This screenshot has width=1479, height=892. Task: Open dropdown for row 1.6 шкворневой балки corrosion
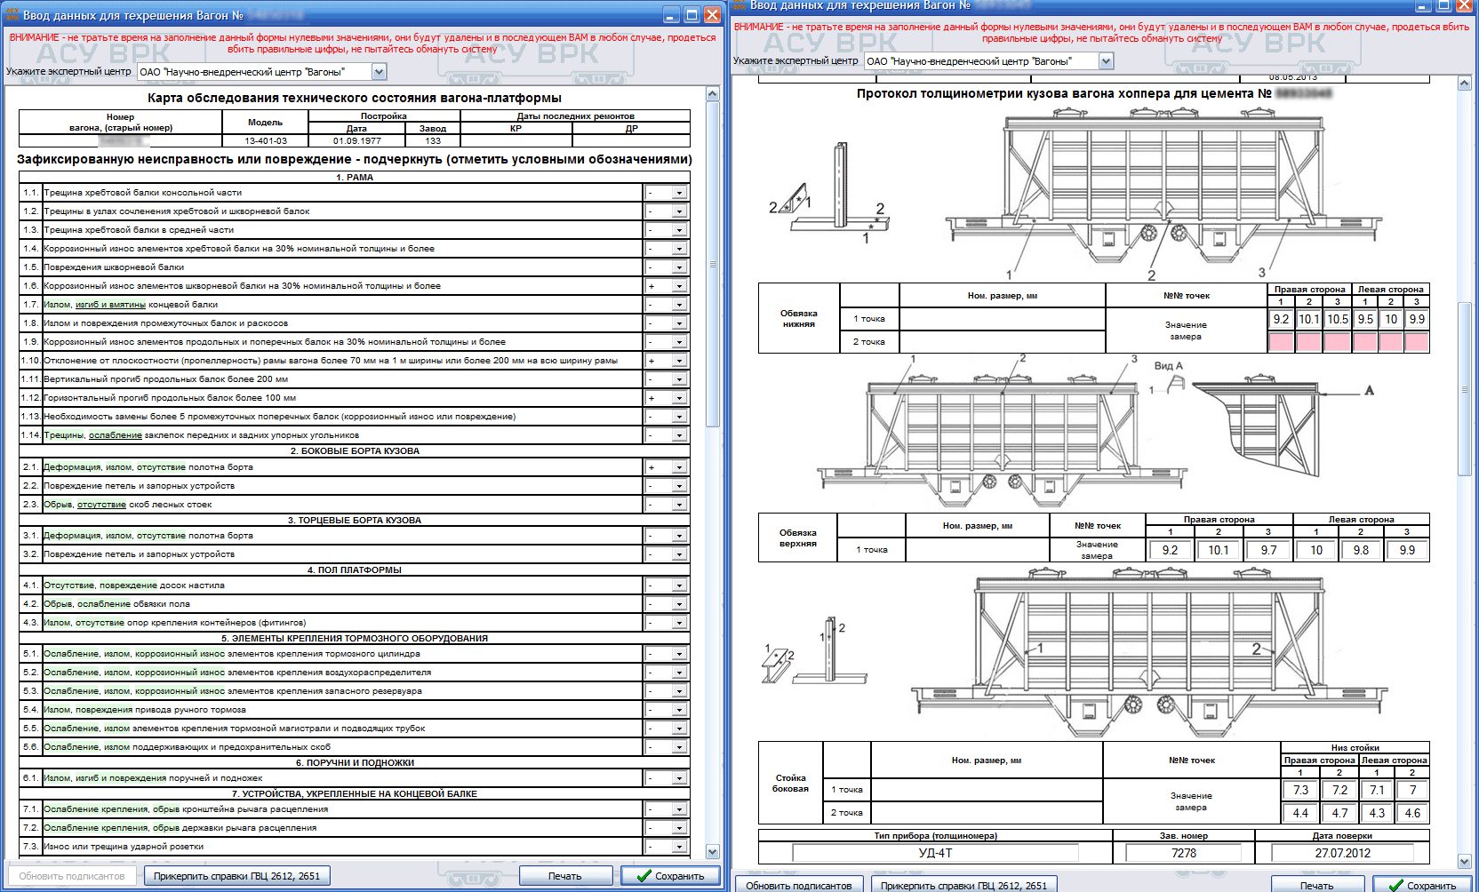(679, 286)
